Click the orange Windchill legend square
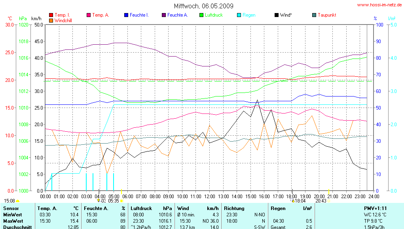 click(51, 20)
